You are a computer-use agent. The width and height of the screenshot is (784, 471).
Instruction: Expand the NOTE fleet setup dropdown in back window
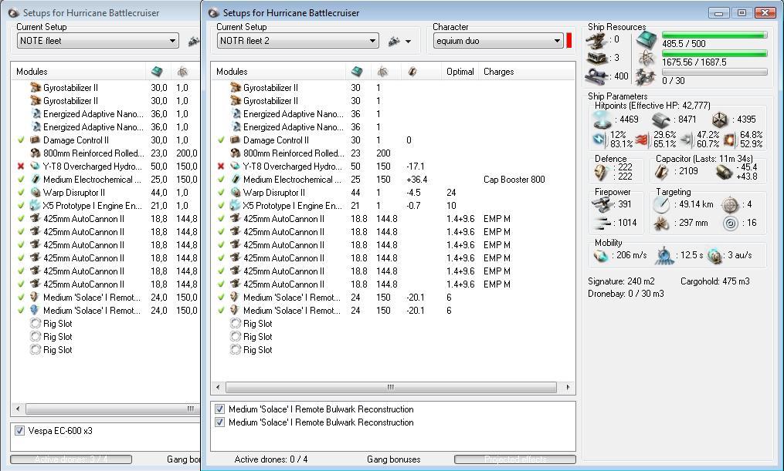(172, 41)
